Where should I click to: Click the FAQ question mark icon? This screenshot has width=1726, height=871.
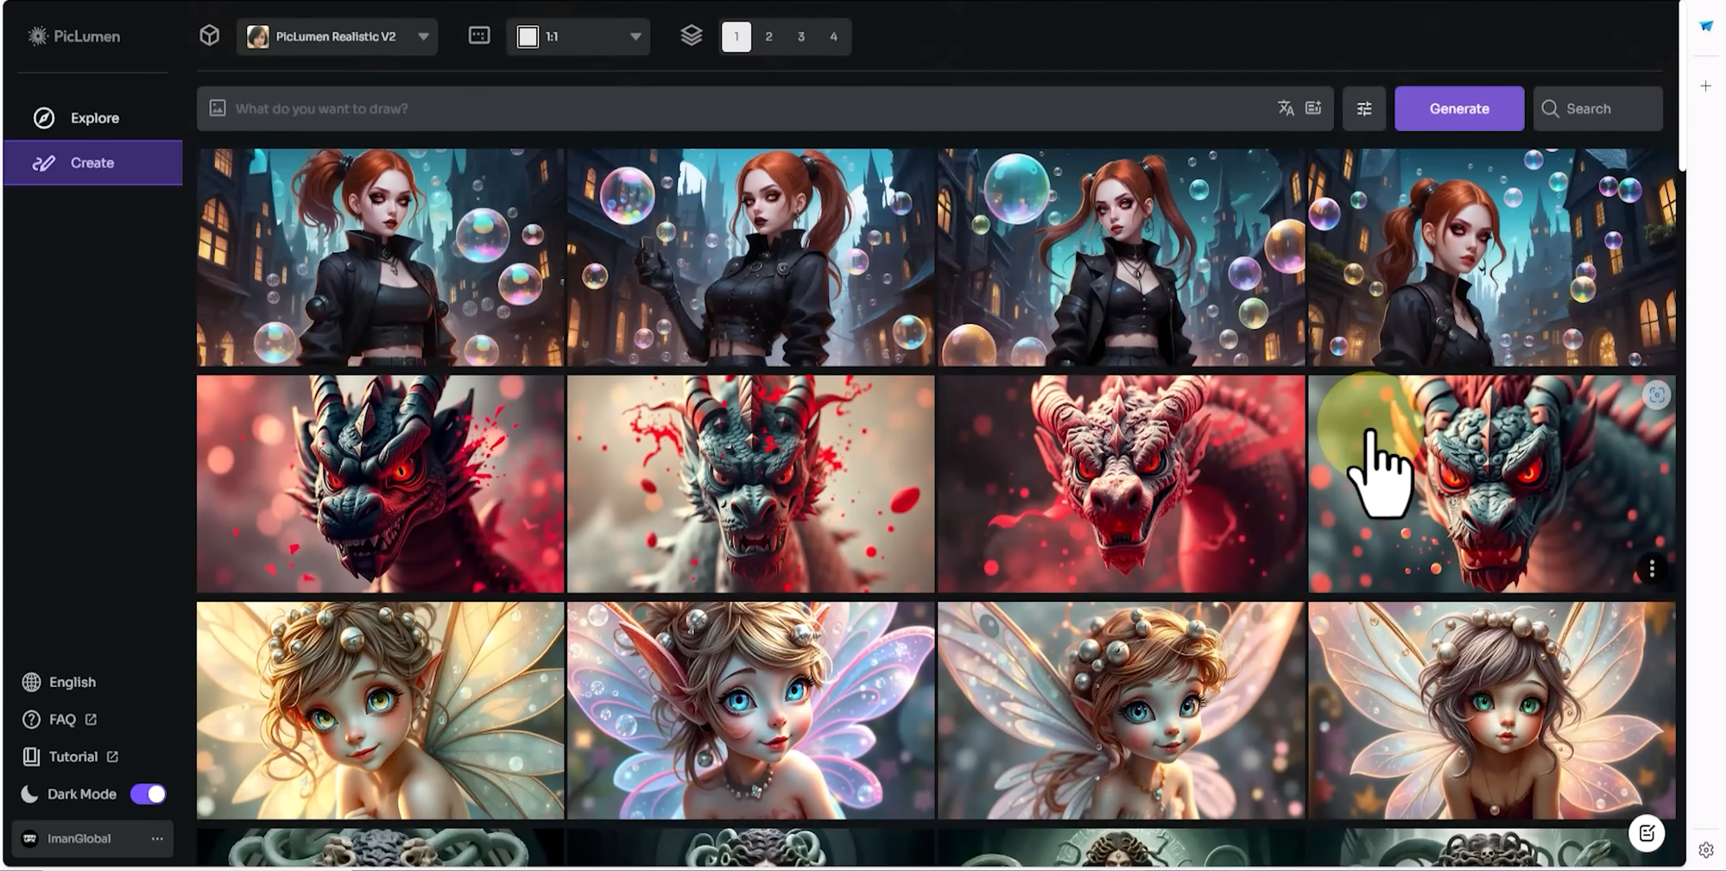pos(31,719)
